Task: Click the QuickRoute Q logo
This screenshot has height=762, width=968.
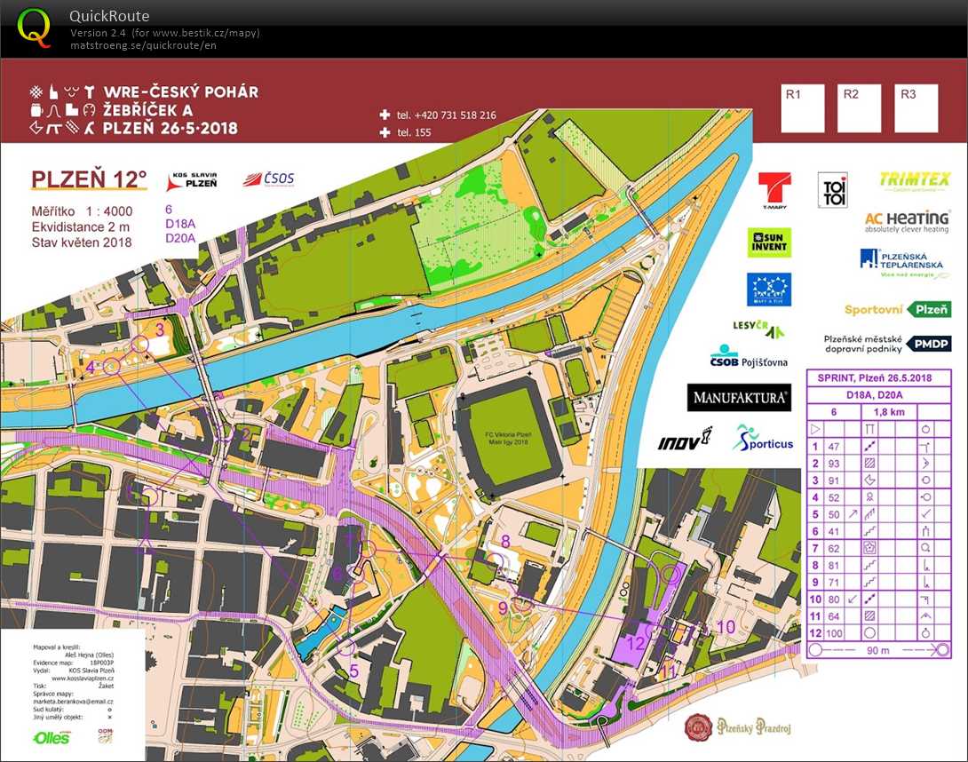Action: tap(34, 27)
